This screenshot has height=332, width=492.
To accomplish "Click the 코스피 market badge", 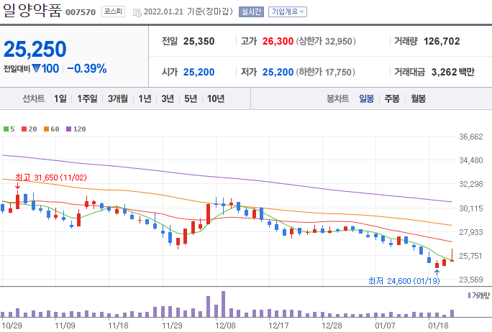I will [x=113, y=11].
